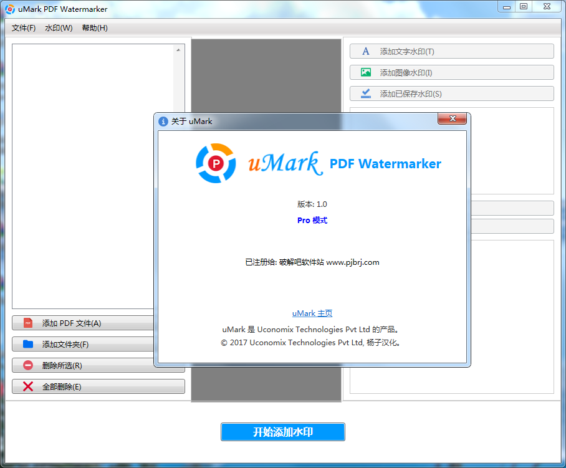Screen dimensions: 566x468
Task: Click the red X delete-all icon
Action: pos(28,386)
